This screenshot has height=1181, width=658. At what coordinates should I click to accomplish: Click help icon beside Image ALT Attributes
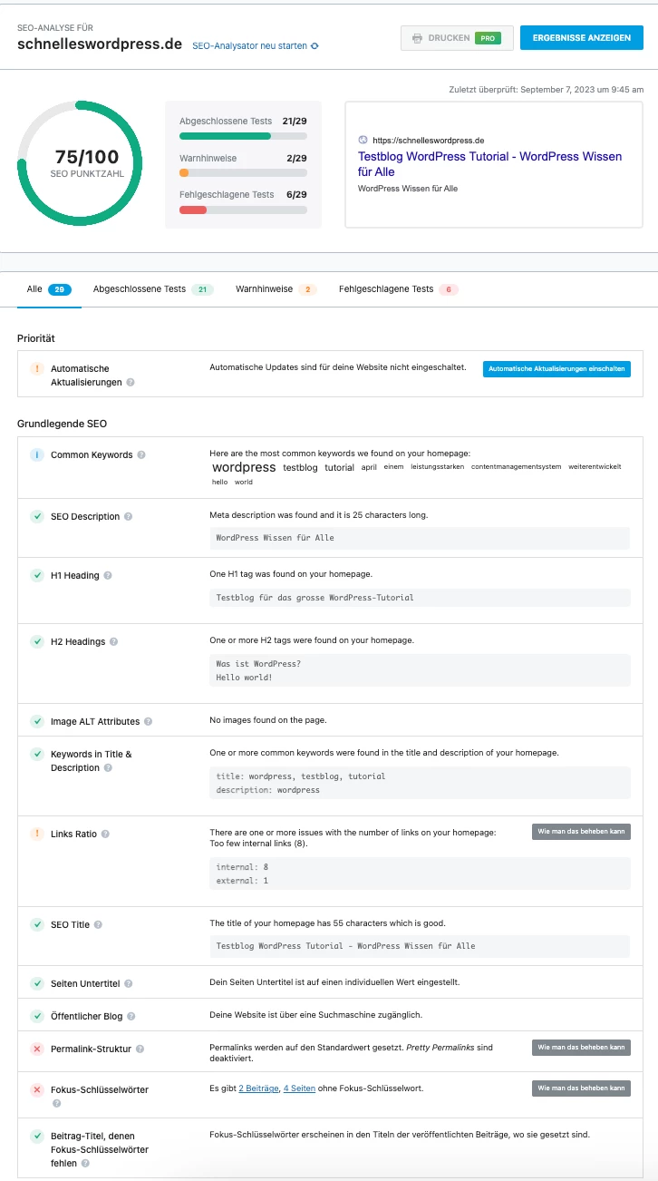pyautogui.click(x=148, y=722)
